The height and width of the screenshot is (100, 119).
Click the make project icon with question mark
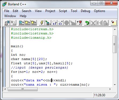click(x=27, y=23)
